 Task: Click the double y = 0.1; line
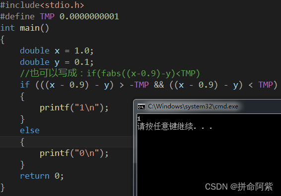pos(57,62)
